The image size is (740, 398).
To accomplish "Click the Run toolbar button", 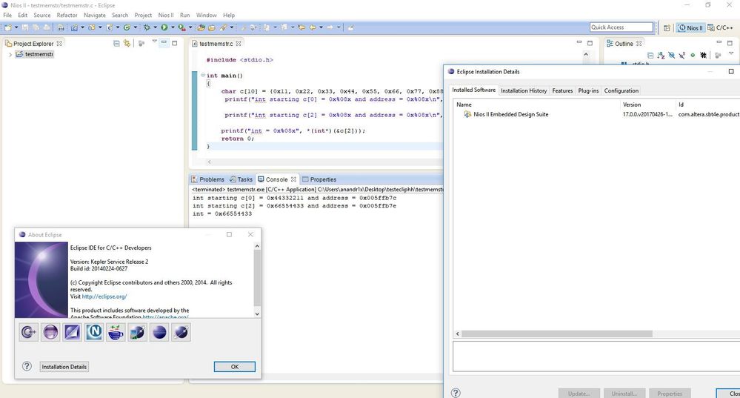I will point(164,27).
